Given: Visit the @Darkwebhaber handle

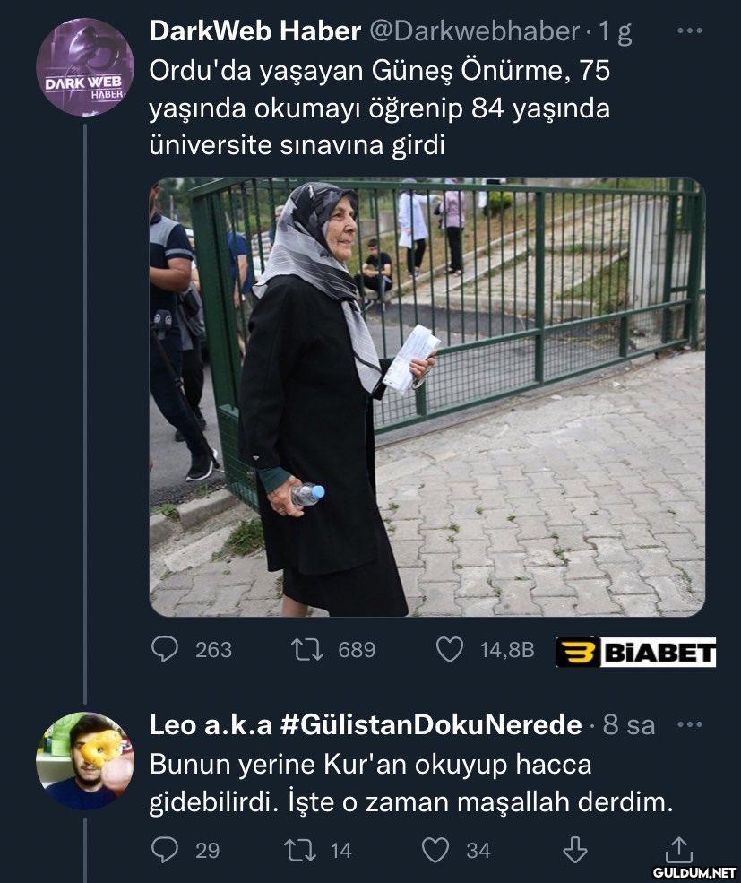Looking at the screenshot, I should tap(474, 31).
